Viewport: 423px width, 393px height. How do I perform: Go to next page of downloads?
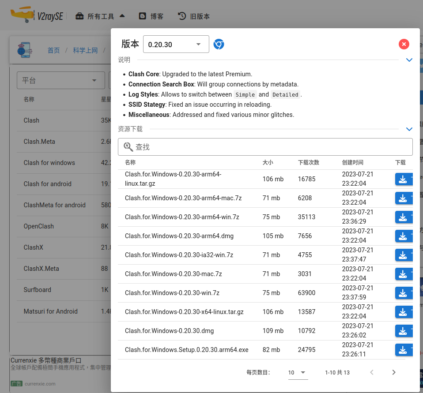tap(393, 372)
